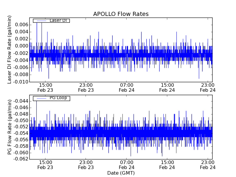Click '07:00 Feb 24' under the top plot
This screenshot has height=177, width=236.
(127, 88)
